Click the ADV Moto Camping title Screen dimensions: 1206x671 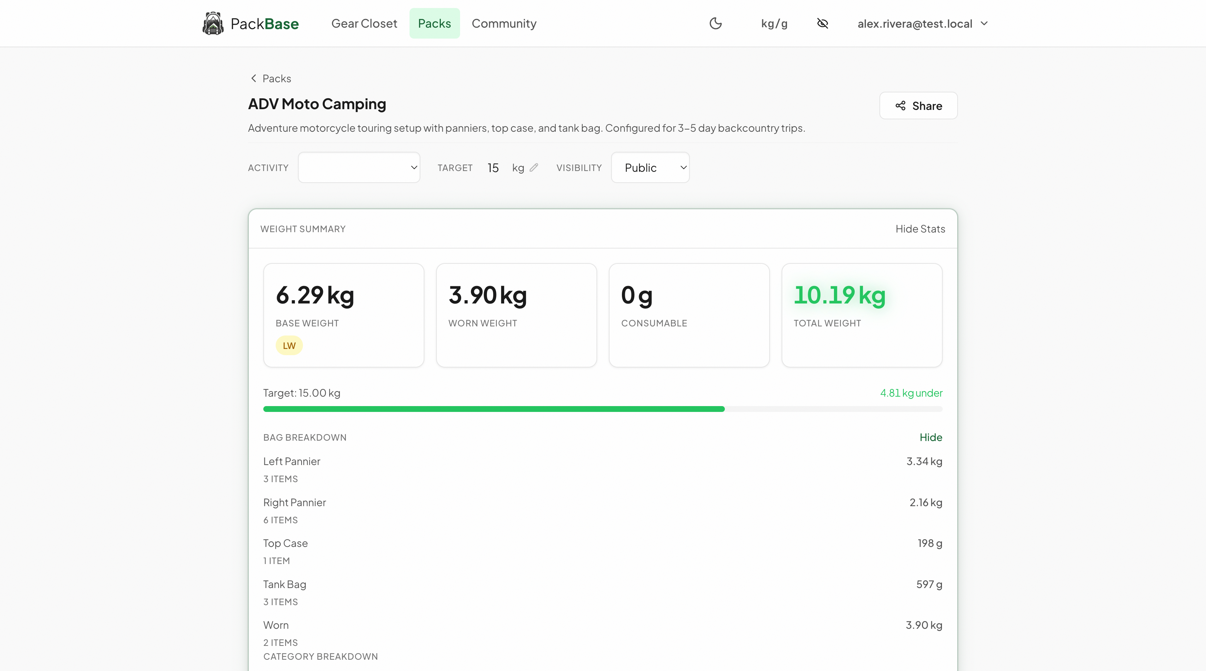click(x=317, y=104)
